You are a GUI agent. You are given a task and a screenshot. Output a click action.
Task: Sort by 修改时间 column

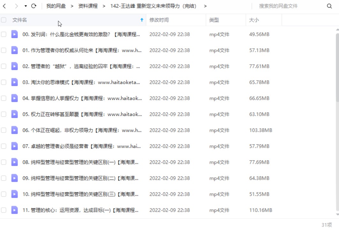click(159, 20)
